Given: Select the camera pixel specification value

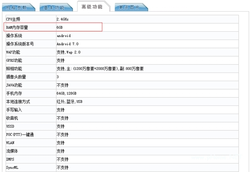Looking at the screenshot, I should (100, 69).
